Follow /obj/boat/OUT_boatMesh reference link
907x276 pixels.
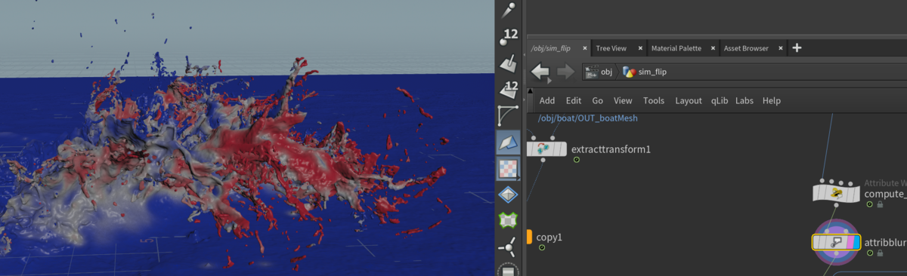point(587,118)
